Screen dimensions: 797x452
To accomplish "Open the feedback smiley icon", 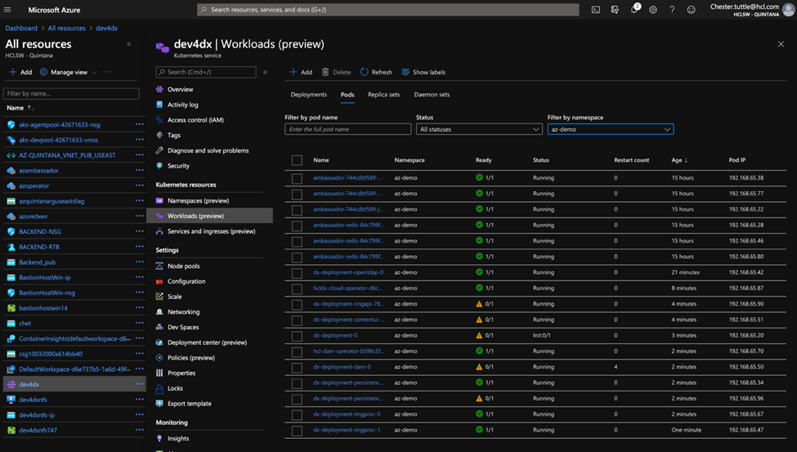I will (691, 10).
